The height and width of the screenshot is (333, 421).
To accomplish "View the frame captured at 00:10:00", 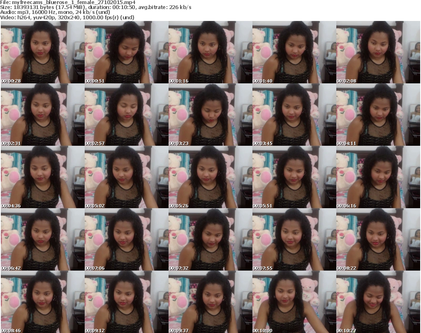I will pyautogui.click(x=294, y=302).
